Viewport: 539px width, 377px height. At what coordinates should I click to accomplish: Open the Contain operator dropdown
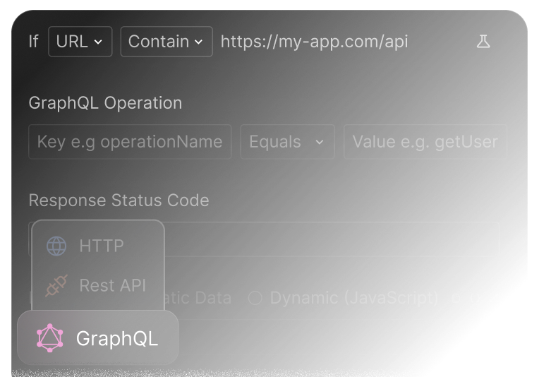166,42
